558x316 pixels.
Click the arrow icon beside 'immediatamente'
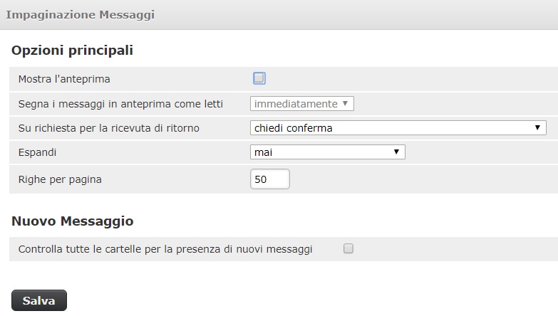tap(345, 103)
